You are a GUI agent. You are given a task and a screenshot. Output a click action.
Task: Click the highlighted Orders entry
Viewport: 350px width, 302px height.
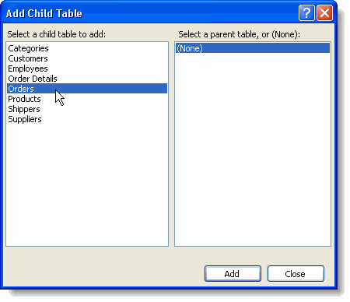pyautogui.click(x=87, y=89)
